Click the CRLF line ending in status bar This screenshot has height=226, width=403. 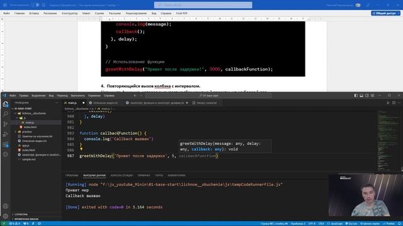point(321,223)
